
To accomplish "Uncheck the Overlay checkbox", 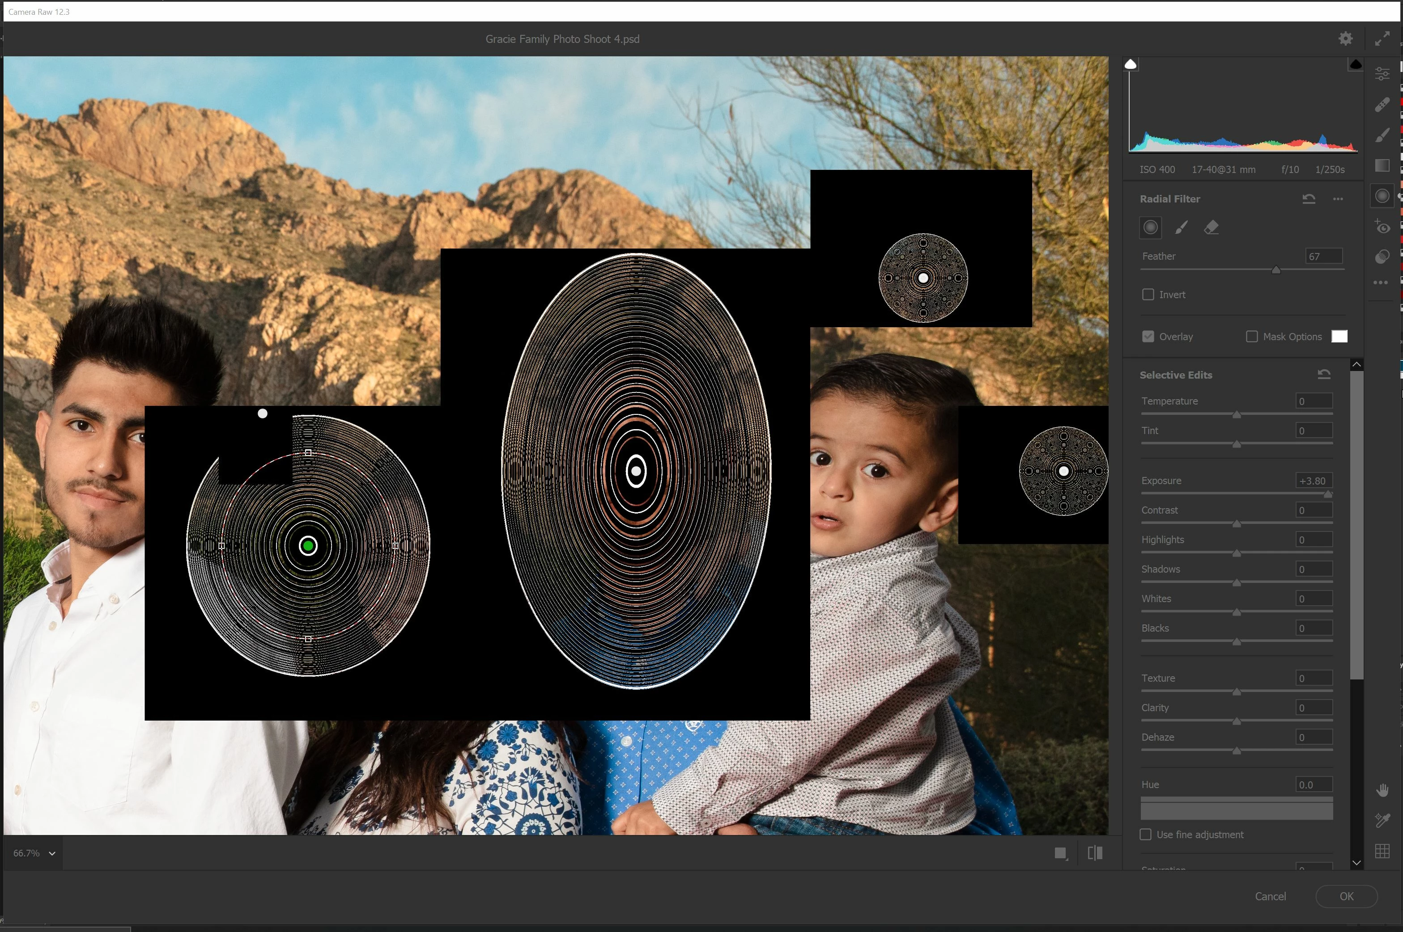I will coord(1148,337).
